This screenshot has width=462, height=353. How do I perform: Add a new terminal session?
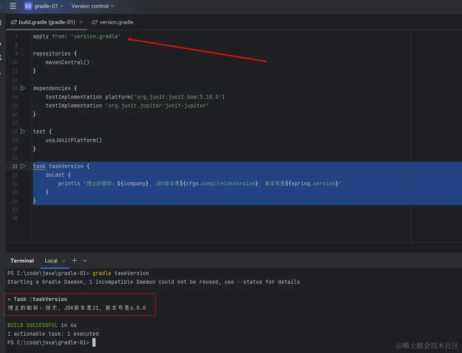click(74, 261)
